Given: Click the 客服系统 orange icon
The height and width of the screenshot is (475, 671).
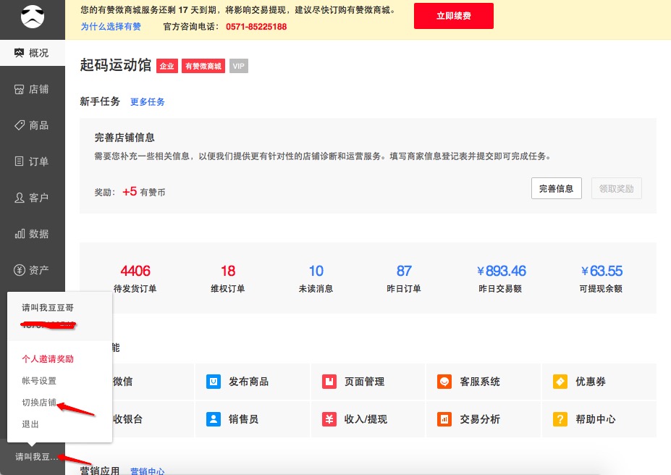Looking at the screenshot, I should click(x=444, y=382).
